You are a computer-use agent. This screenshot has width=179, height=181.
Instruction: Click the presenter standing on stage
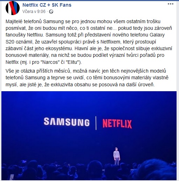point(116,156)
